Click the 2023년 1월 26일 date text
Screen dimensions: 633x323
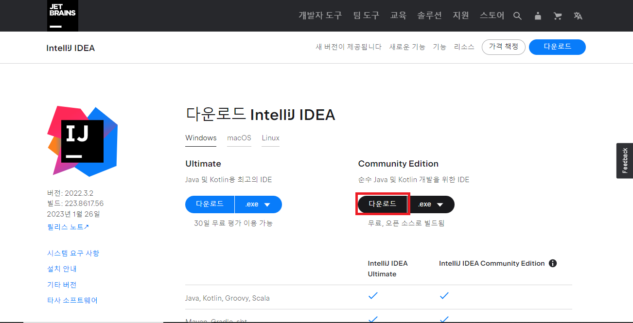click(x=73, y=214)
